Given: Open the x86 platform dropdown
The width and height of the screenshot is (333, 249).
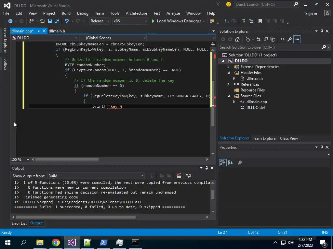Looking at the screenshot, I should pyautogui.click(x=146, y=21).
